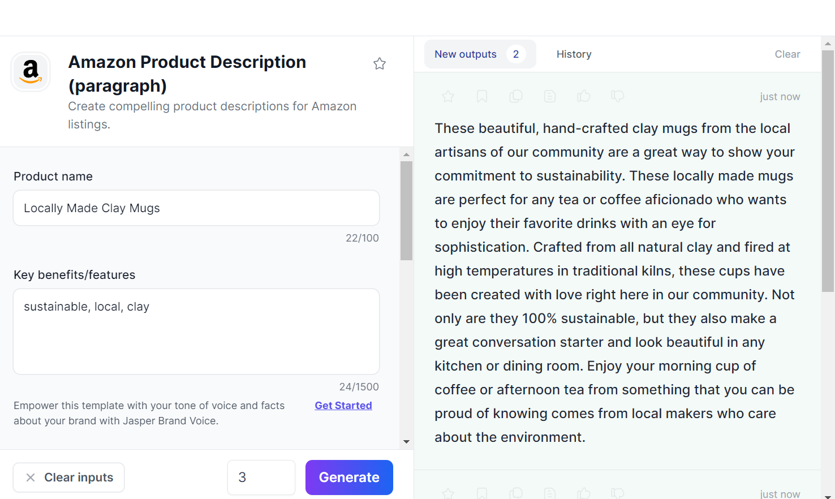
Task: Bookmark the first output
Action: 482,96
